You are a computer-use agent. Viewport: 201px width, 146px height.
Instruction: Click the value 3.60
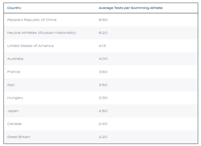(103, 72)
